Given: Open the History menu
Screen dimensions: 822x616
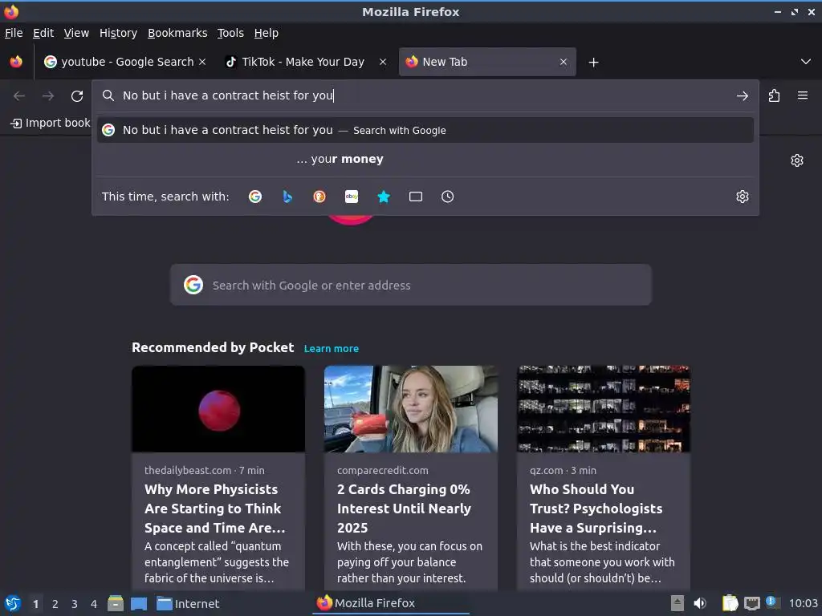Looking at the screenshot, I should [x=118, y=33].
